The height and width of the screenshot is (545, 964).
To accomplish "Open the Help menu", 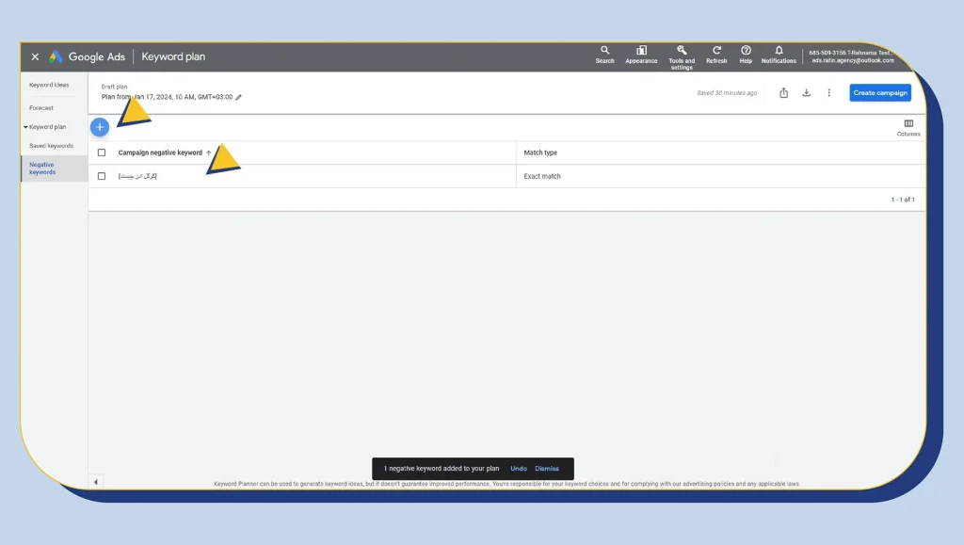I will click(746, 55).
